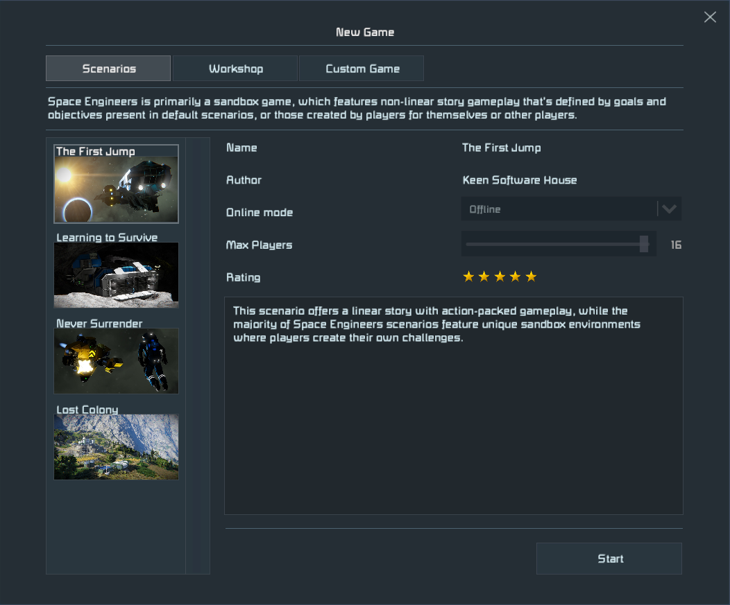Choose the Never Surrender scenario
Image resolution: width=730 pixels, height=605 pixels.
tap(116, 356)
